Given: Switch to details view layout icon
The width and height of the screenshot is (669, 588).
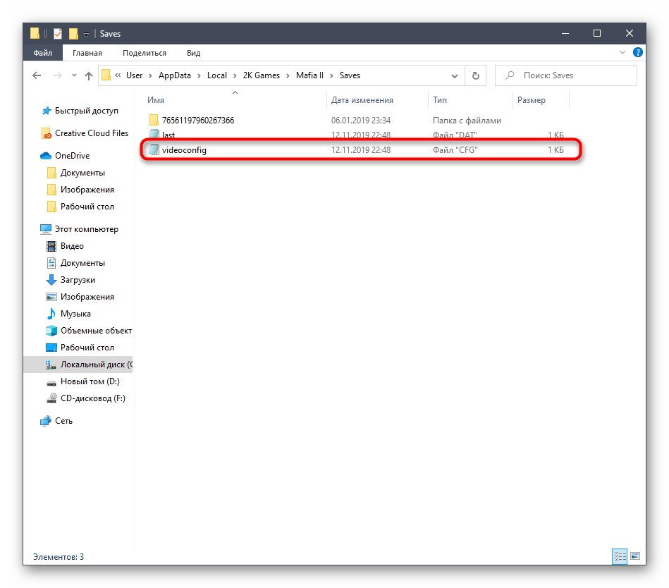Looking at the screenshot, I should 620,557.
